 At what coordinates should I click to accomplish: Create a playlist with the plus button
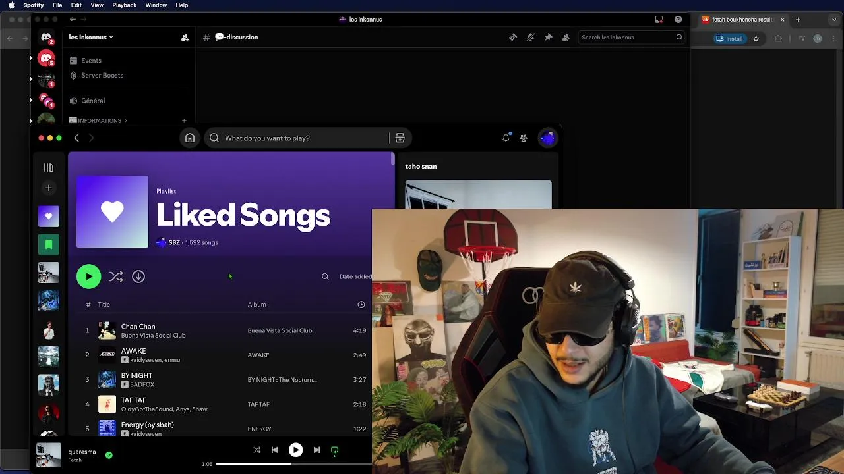[48, 188]
